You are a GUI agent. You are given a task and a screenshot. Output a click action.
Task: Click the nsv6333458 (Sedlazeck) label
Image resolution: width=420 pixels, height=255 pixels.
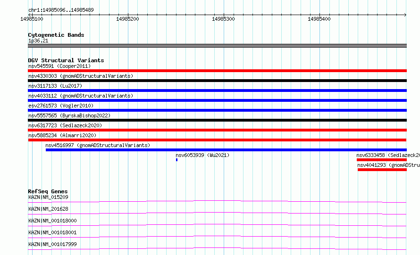coord(388,155)
